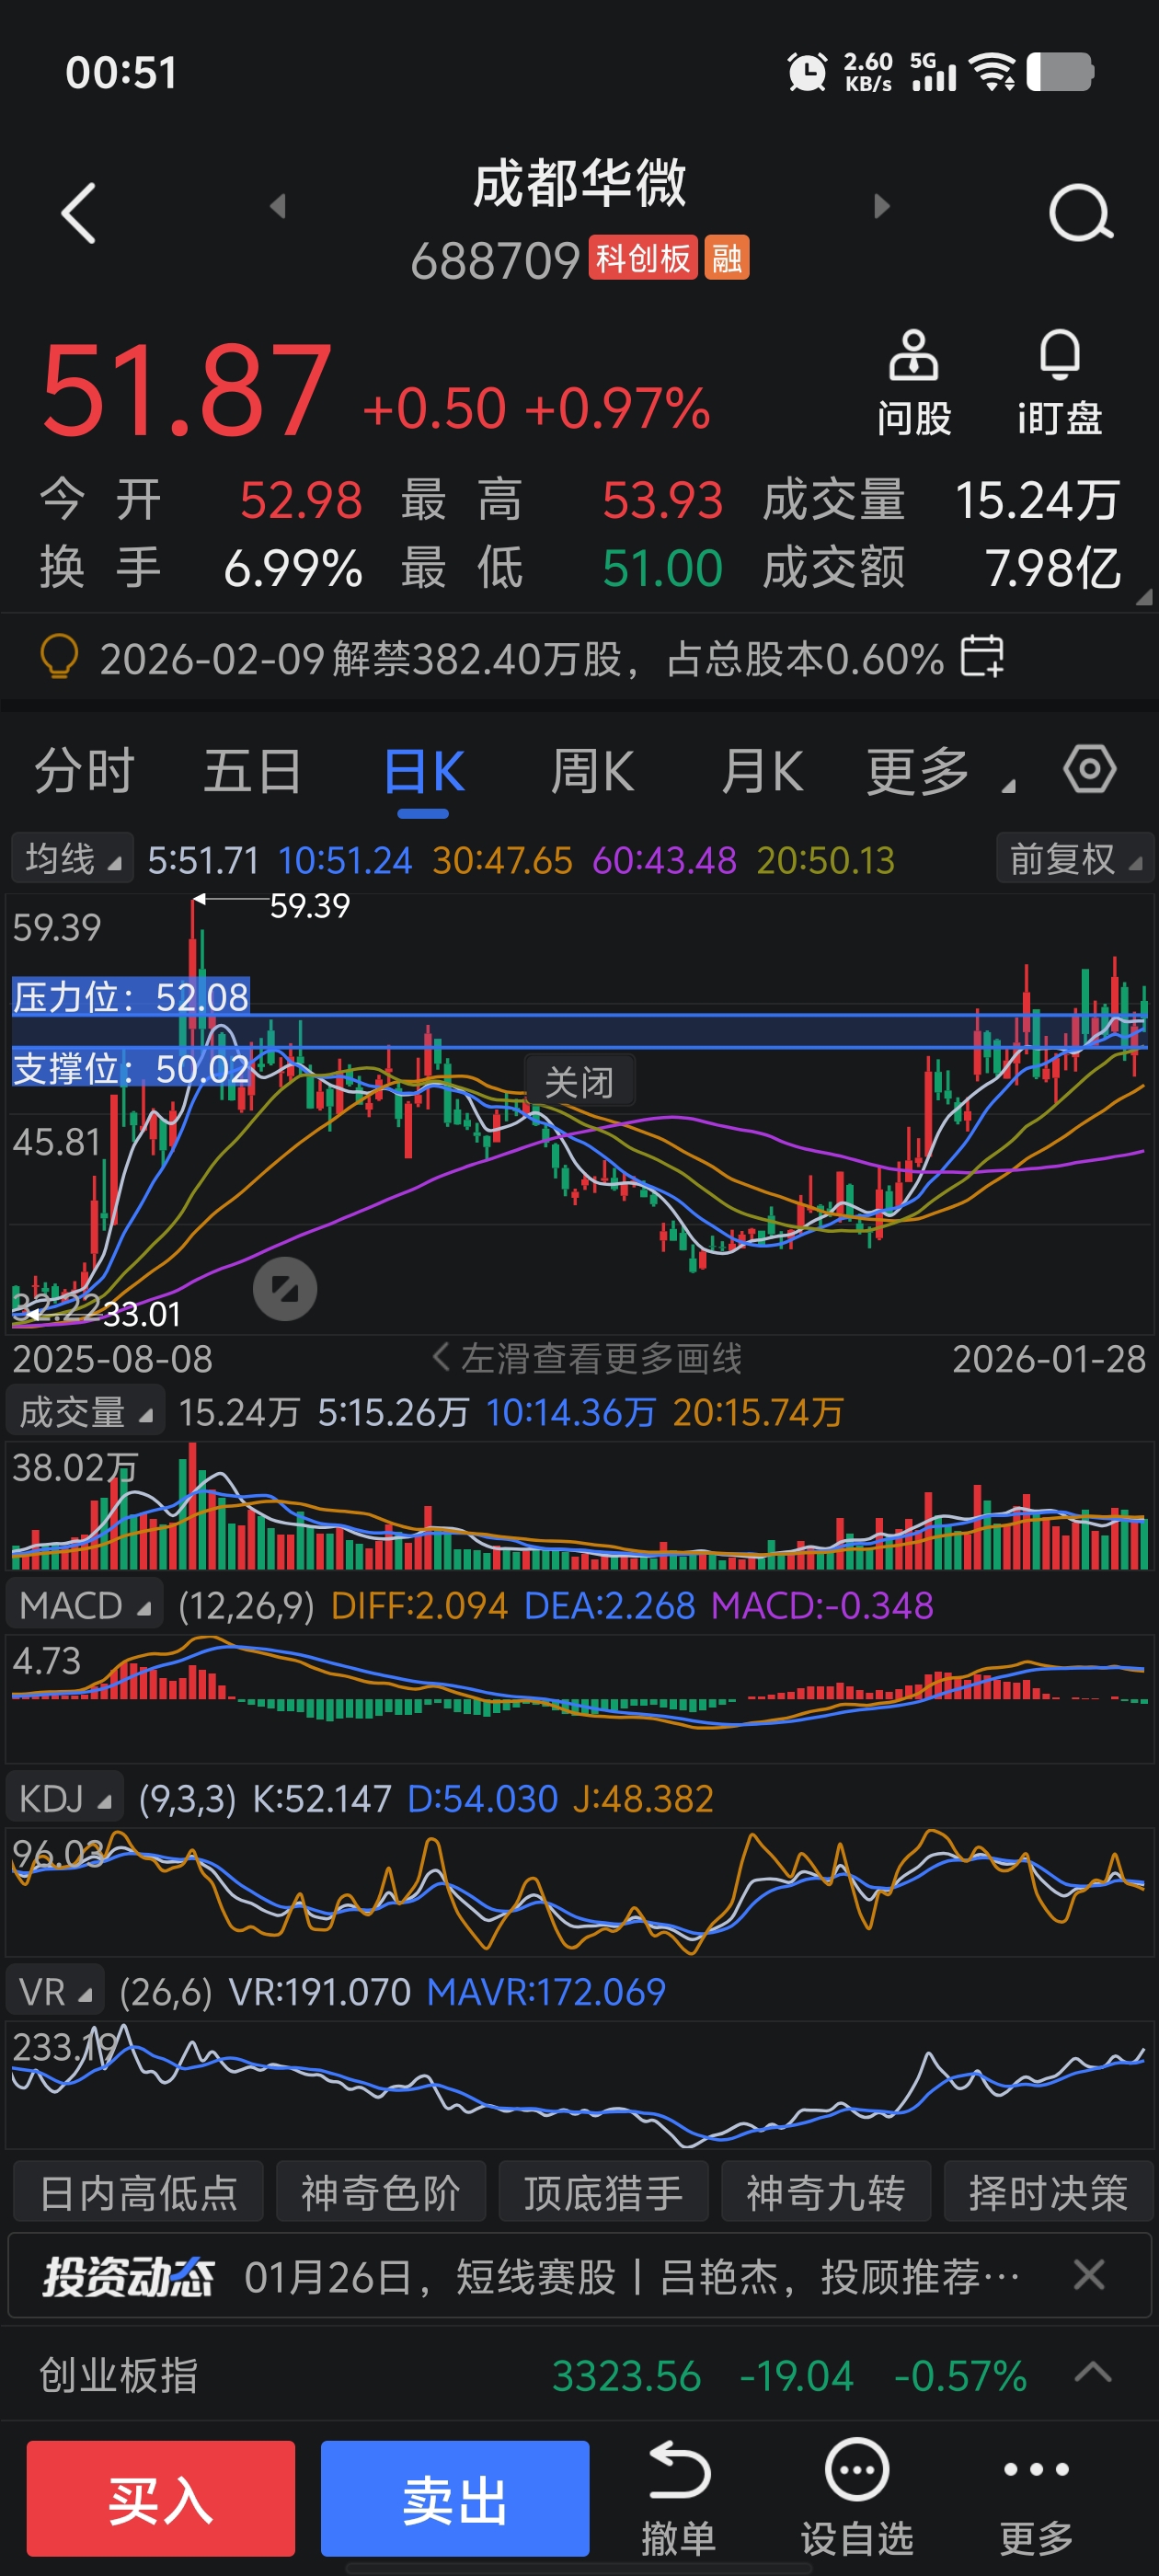Switch to the previous stock with the left triangle

click(278, 206)
